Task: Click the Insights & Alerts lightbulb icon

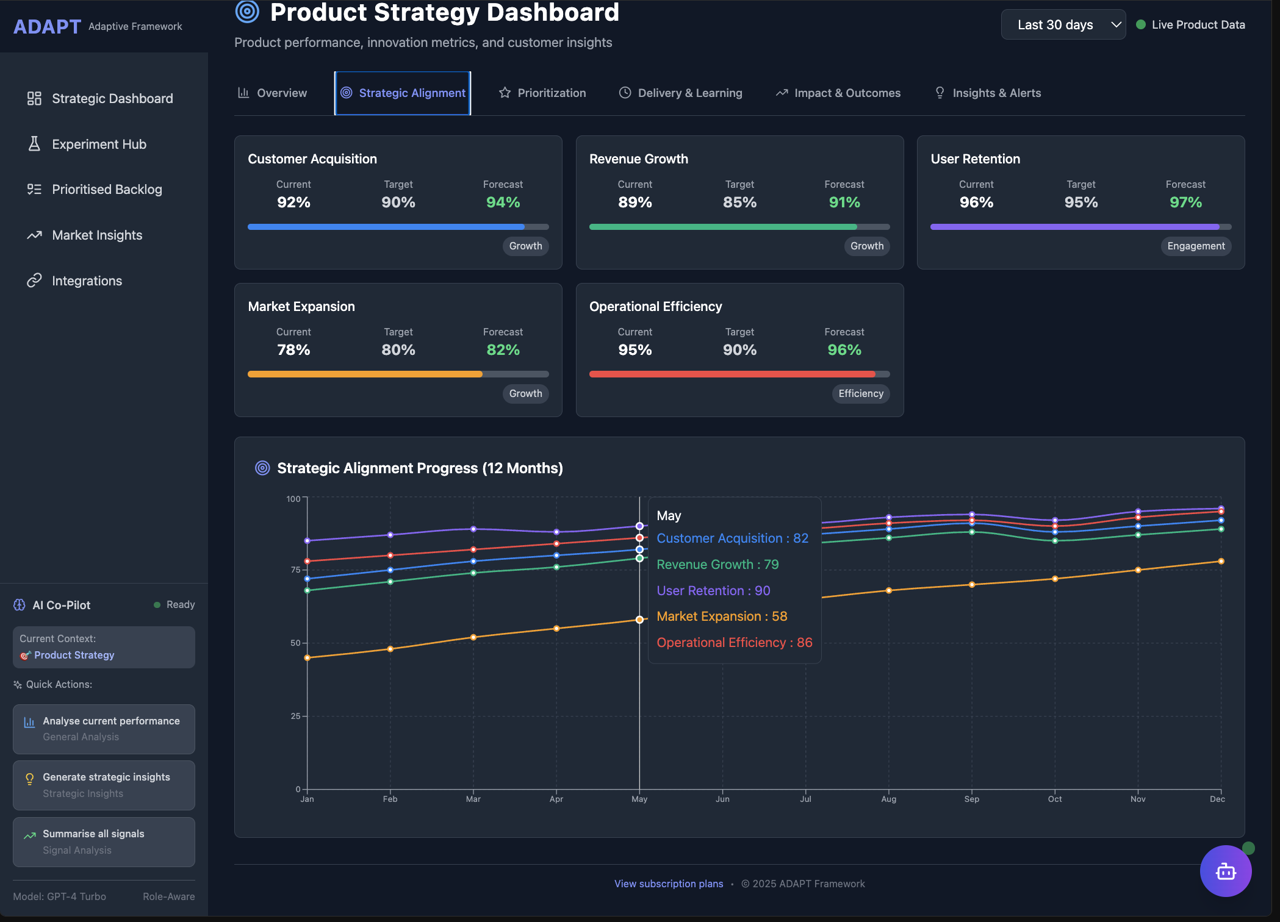Action: coord(940,93)
